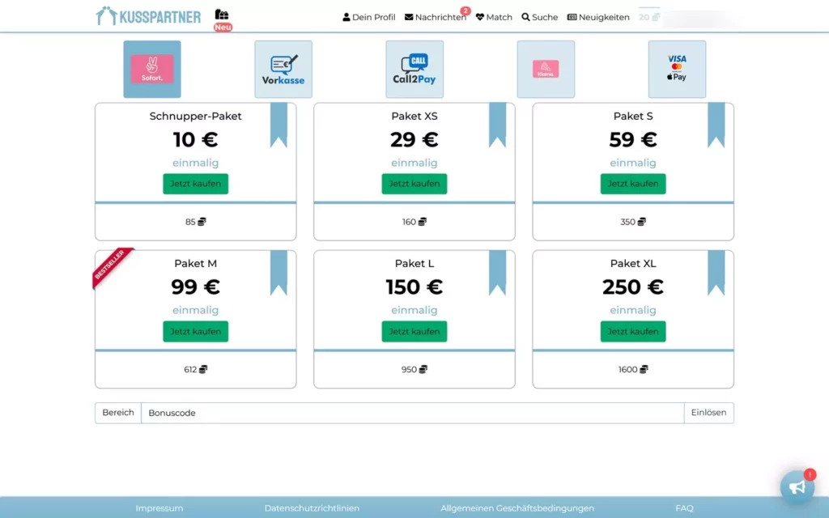Screen dimensions: 829x518
Task: Redeem a code with the Einlösen button
Action: point(708,412)
